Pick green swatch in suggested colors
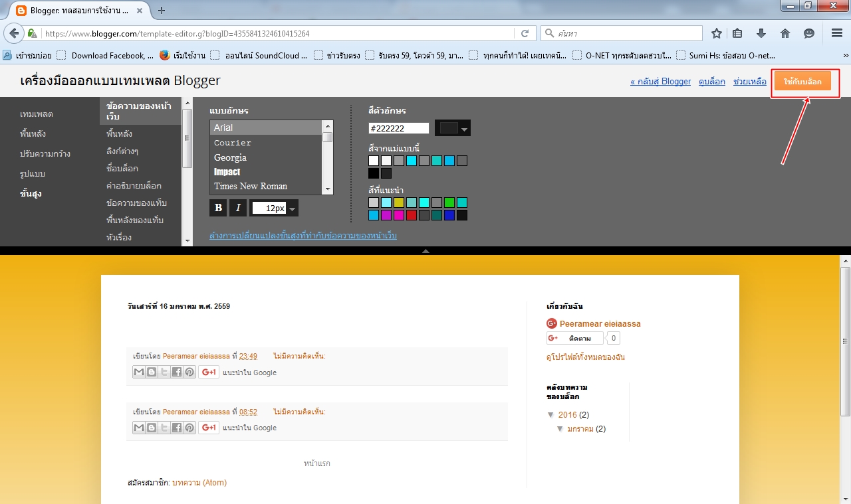Viewport: 851px width, 504px height. pyautogui.click(x=449, y=203)
